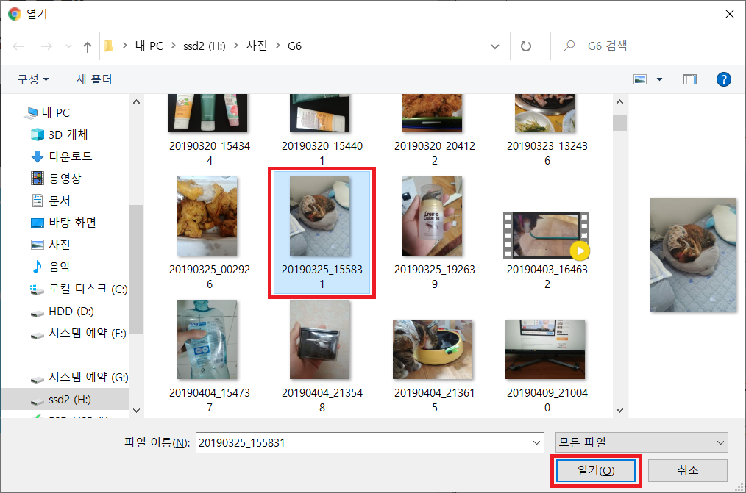This screenshot has width=746, height=493.
Task: Click 사진 in address breadcrumb
Action: [257, 46]
